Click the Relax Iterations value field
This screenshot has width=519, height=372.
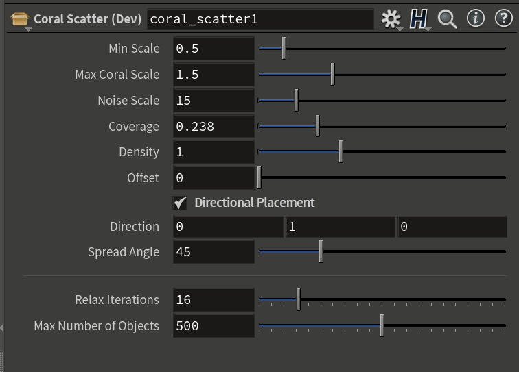[x=214, y=300]
